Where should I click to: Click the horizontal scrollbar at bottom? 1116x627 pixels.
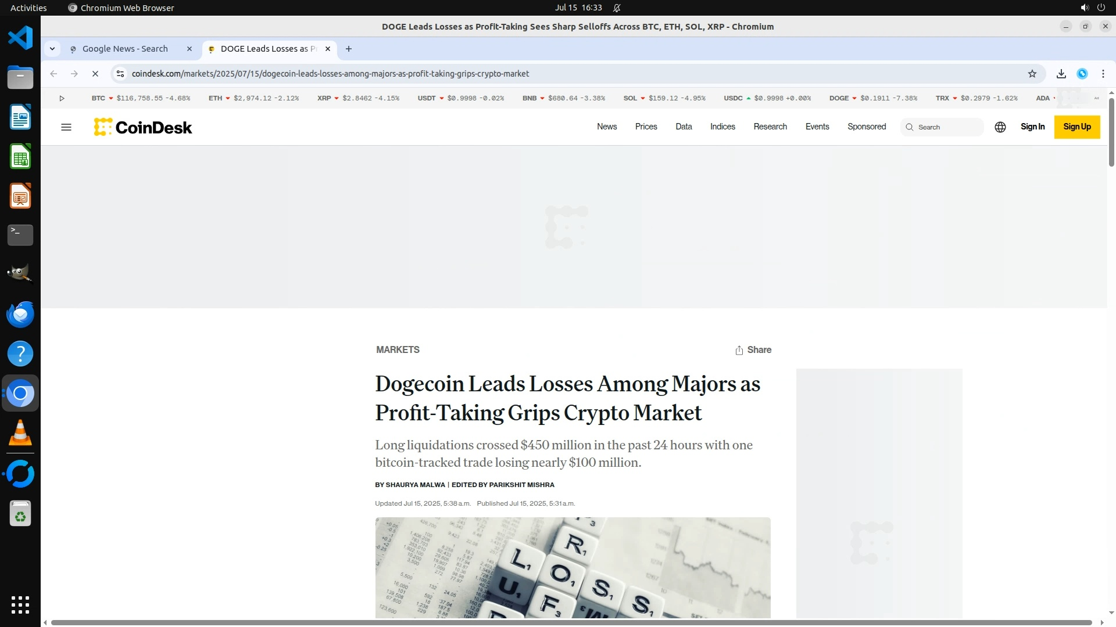(x=571, y=622)
